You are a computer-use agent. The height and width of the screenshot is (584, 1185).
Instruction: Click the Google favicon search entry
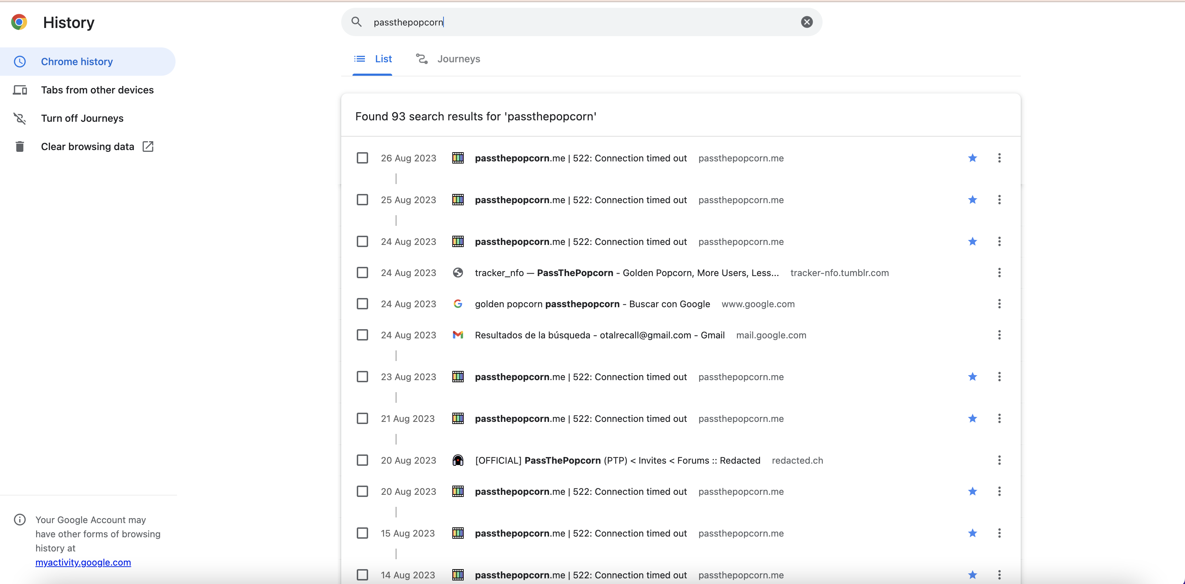458,304
